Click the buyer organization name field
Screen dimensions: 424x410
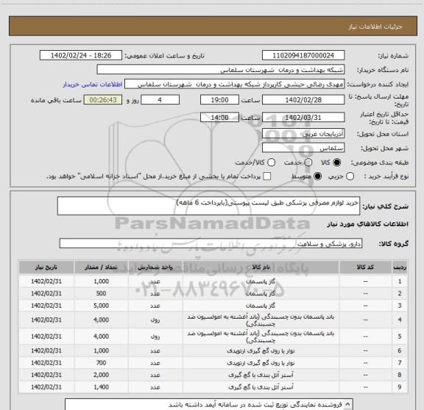click(x=221, y=70)
